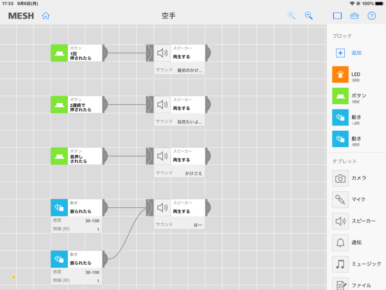The height and width of the screenshot is (290, 386).
Task: Click the yellow warning triangle icon
Action: click(x=14, y=276)
